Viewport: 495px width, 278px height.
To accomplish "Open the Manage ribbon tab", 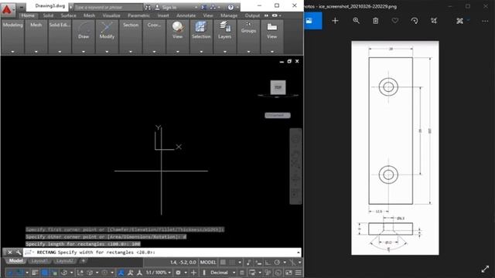I will pos(229,15).
